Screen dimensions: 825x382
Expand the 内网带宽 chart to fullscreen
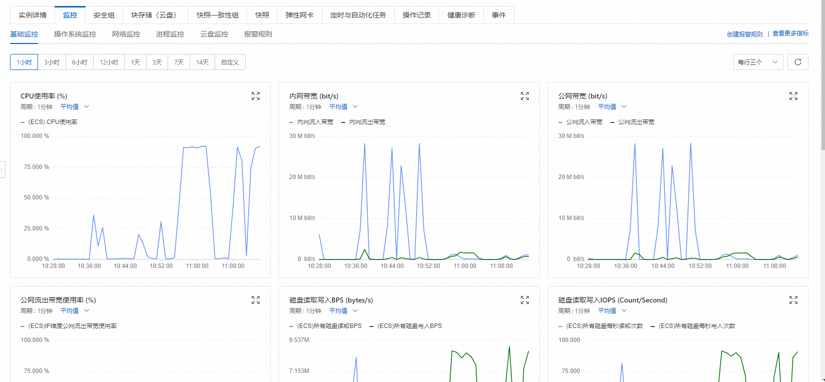525,96
